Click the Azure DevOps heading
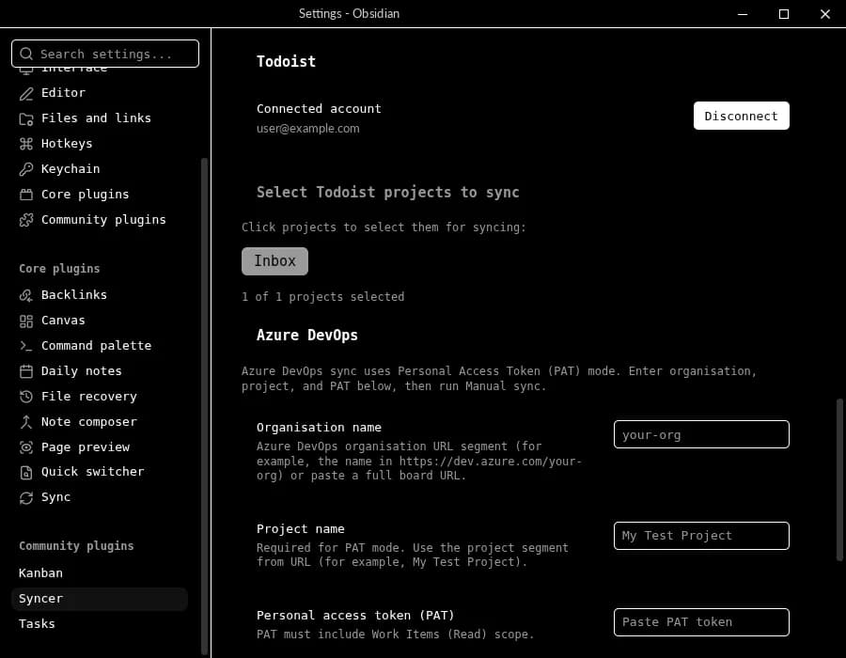Screen dimensions: 846x658 307,335
